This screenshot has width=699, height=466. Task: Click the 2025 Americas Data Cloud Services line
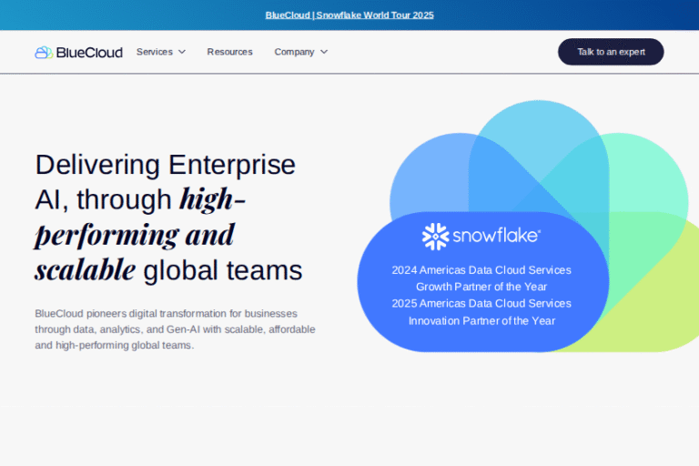[481, 303]
